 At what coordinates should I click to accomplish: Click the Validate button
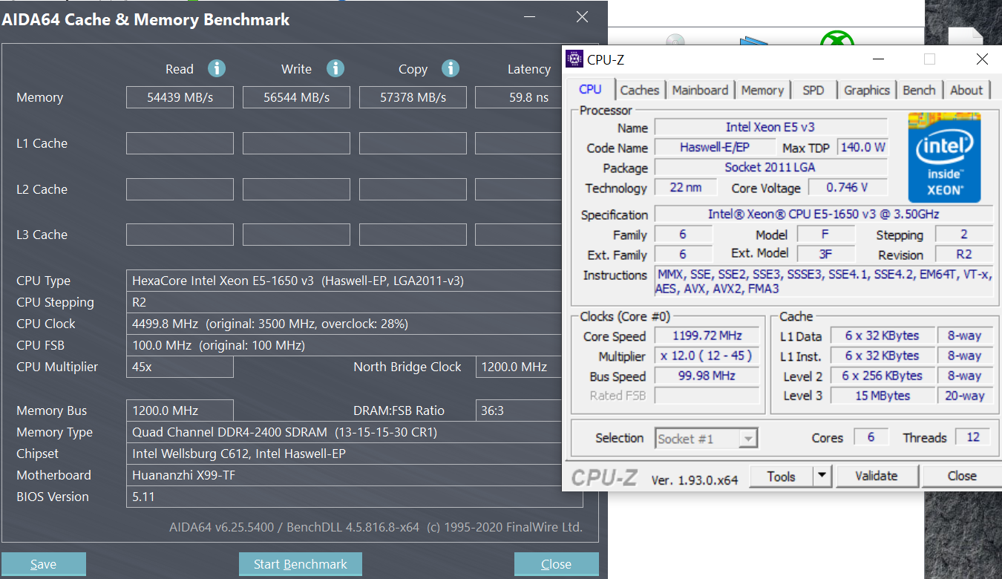coord(877,477)
